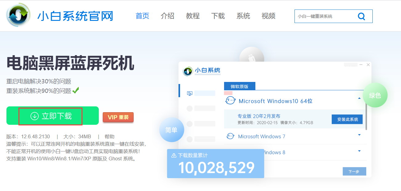Click the Windows10 64位 face icon
Viewport: 401px width, 191px height.
[x=231, y=101]
